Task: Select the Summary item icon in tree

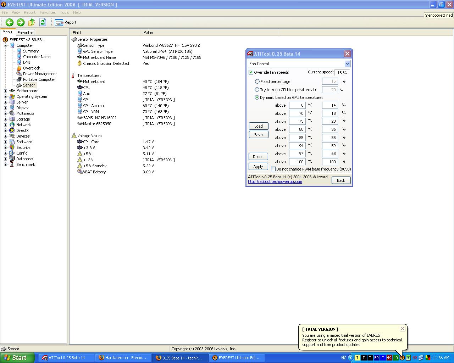Action: 19,51
